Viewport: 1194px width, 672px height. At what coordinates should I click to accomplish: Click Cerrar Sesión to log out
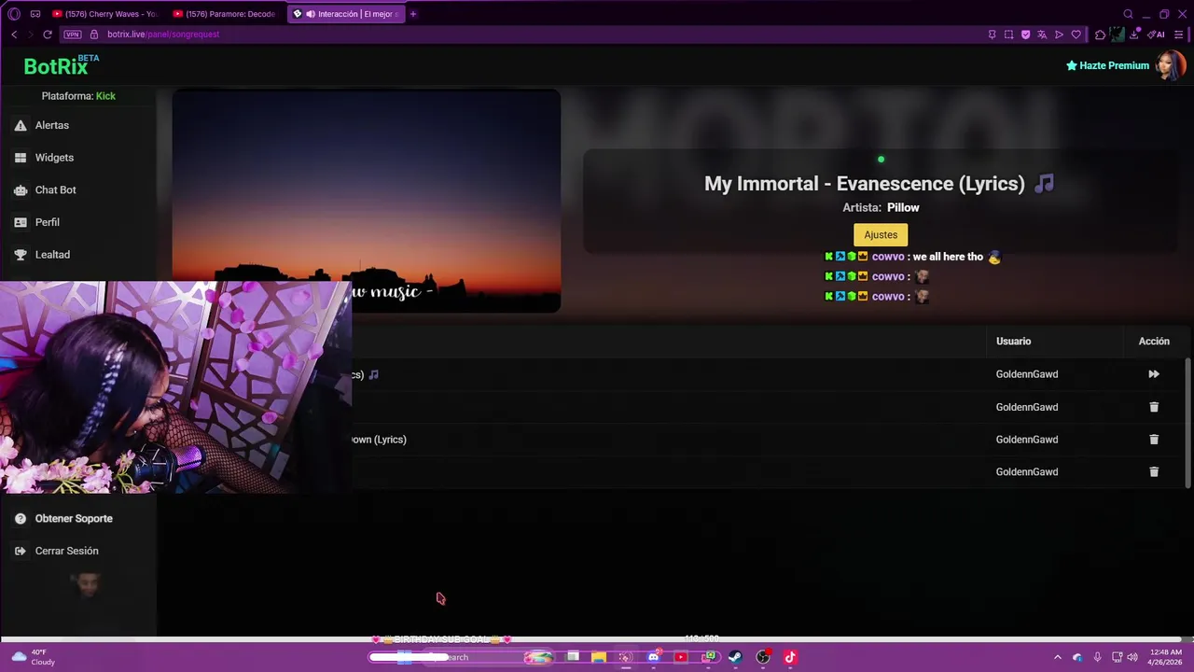[66, 551]
